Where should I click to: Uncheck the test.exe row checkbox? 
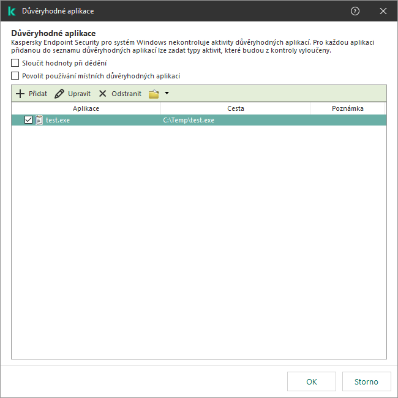(28, 120)
